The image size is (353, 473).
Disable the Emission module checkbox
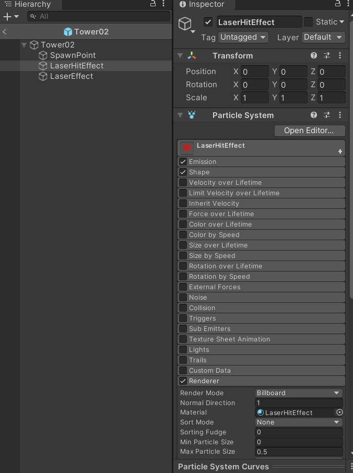tap(183, 162)
